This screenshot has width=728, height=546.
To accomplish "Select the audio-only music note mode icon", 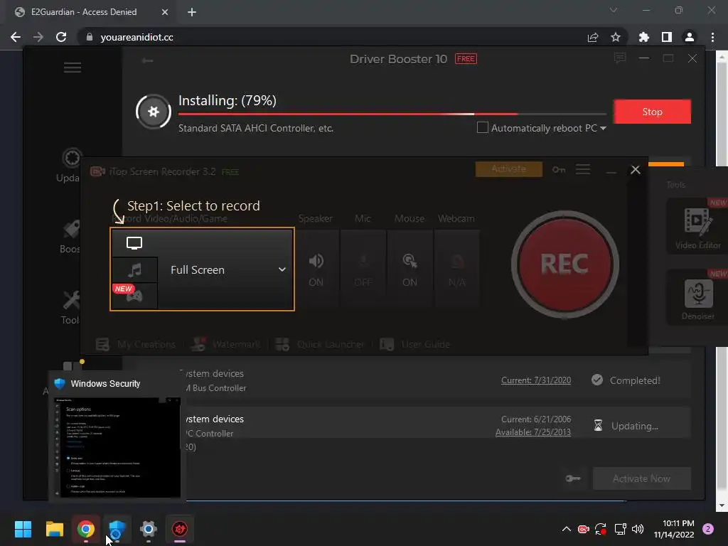I will click(x=134, y=269).
